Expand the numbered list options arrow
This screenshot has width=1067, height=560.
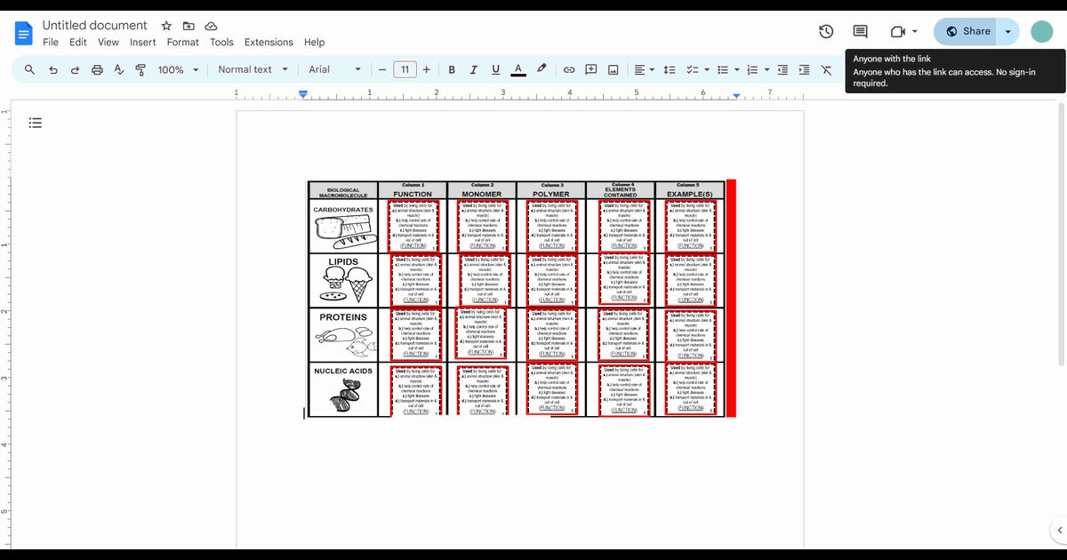point(767,69)
